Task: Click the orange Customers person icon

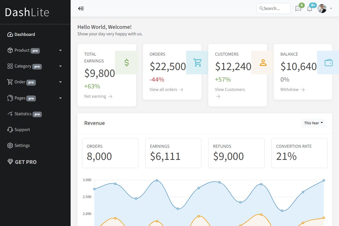Action: [263, 62]
